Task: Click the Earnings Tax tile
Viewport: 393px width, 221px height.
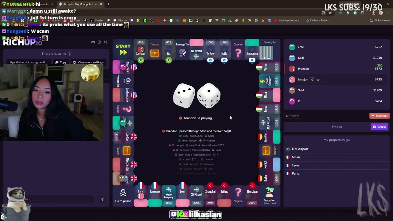Action: tap(182, 49)
